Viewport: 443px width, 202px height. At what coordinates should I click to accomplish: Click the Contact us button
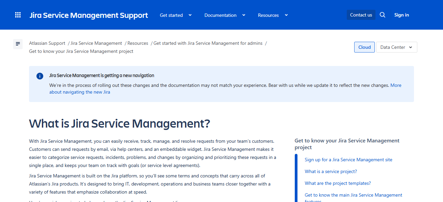[361, 14]
